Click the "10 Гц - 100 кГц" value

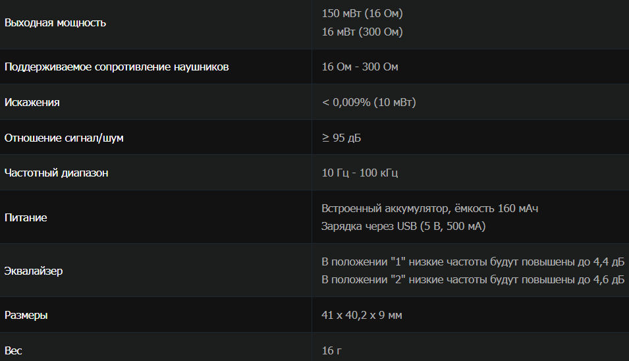pos(360,173)
